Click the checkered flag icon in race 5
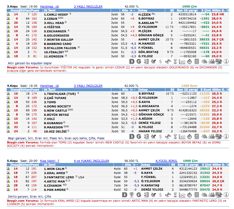This screenshot has height=209, width=234. coord(219,194)
